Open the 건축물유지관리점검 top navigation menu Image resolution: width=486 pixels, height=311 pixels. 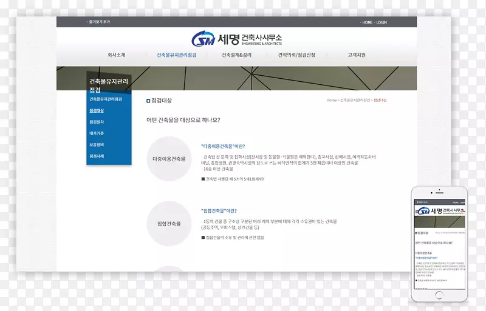pos(176,55)
